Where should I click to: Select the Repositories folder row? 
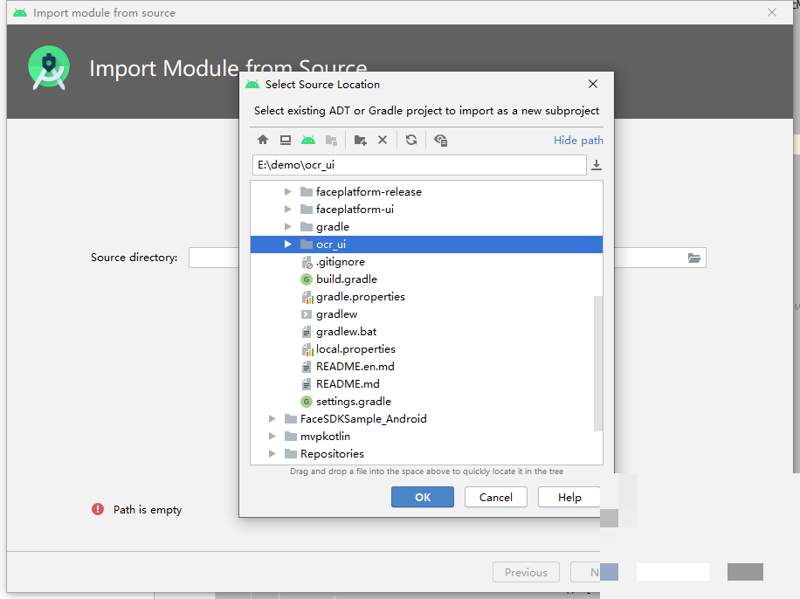tap(426, 453)
